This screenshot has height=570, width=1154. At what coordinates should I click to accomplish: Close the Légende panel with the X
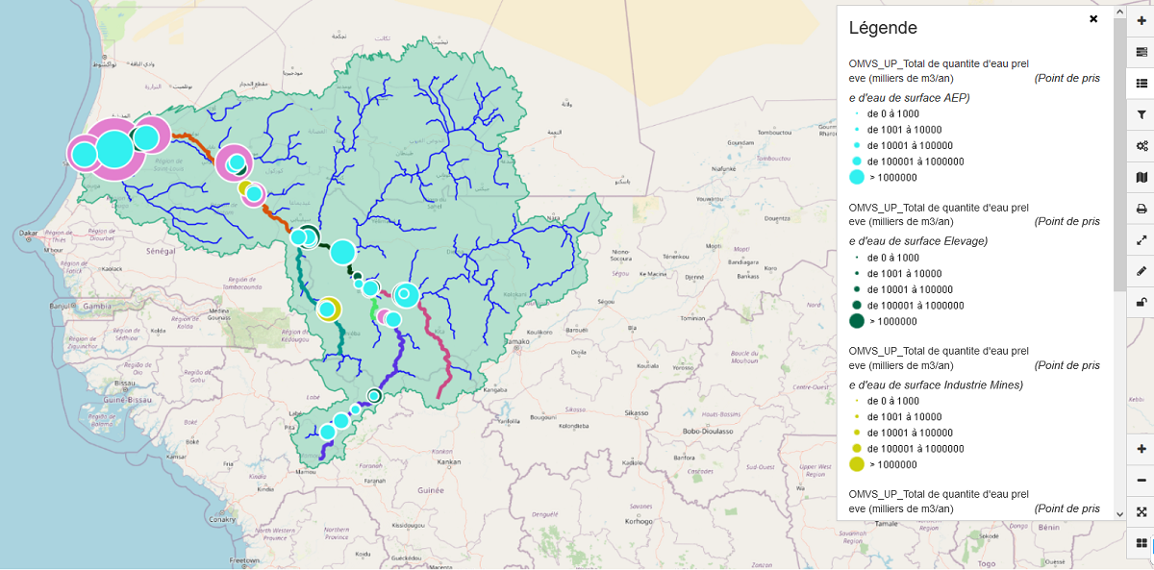[1093, 19]
